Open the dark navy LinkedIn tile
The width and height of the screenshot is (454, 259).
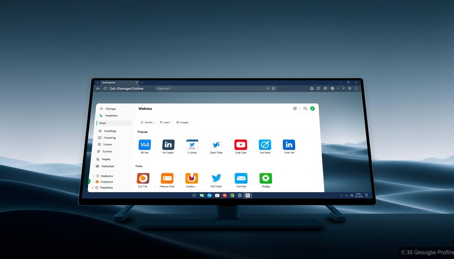[168, 145]
